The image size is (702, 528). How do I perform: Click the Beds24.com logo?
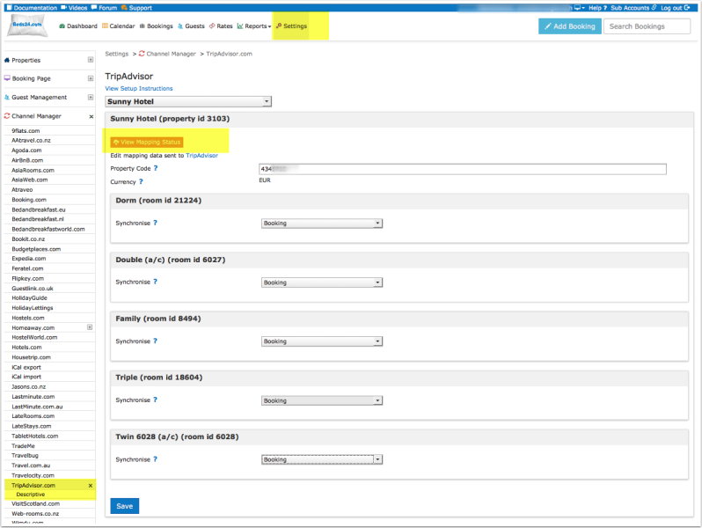pyautogui.click(x=27, y=26)
